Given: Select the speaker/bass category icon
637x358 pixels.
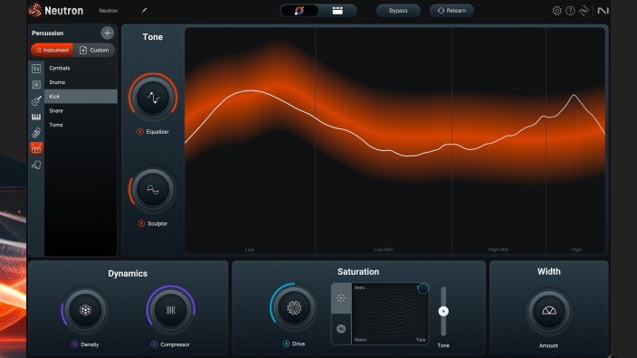Looking at the screenshot, I should [36, 84].
